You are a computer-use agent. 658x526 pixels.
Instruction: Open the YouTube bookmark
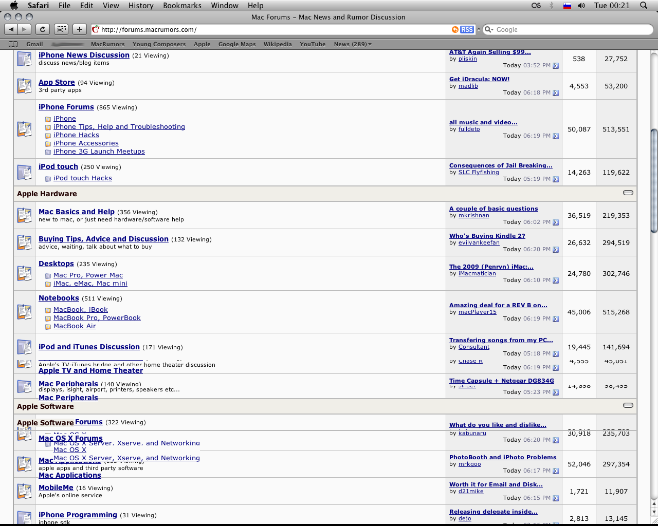point(313,44)
